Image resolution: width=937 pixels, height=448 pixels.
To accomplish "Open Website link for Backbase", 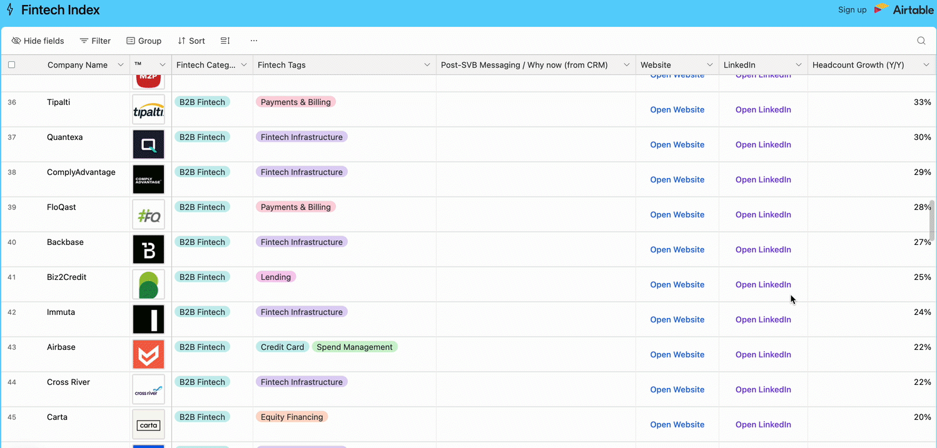I will tap(677, 250).
